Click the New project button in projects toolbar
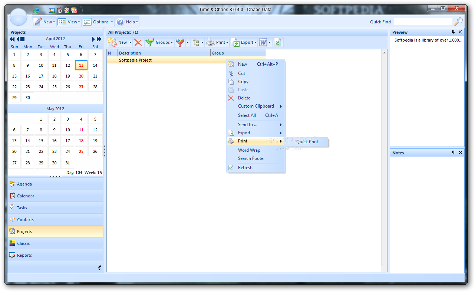 pyautogui.click(x=118, y=43)
